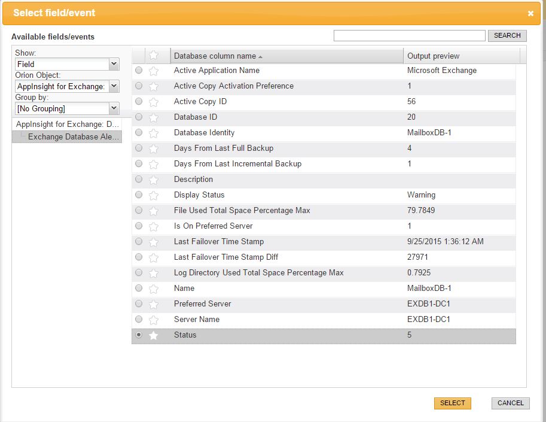
Task: Click the Active Copy ID label
Action: coord(200,101)
